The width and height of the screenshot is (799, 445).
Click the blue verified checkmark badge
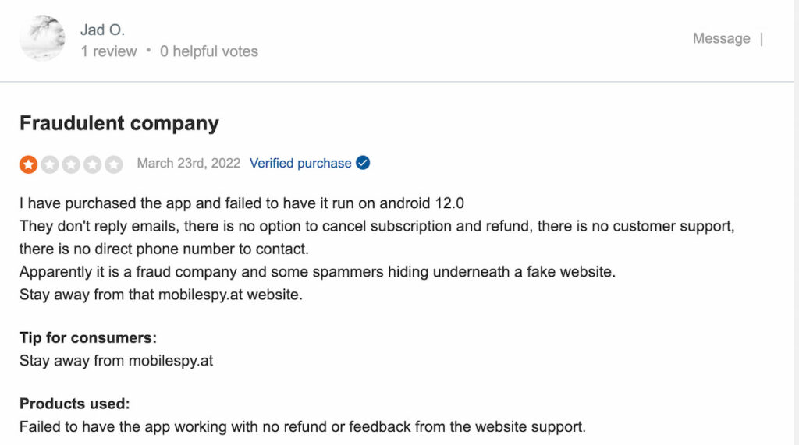click(x=363, y=163)
